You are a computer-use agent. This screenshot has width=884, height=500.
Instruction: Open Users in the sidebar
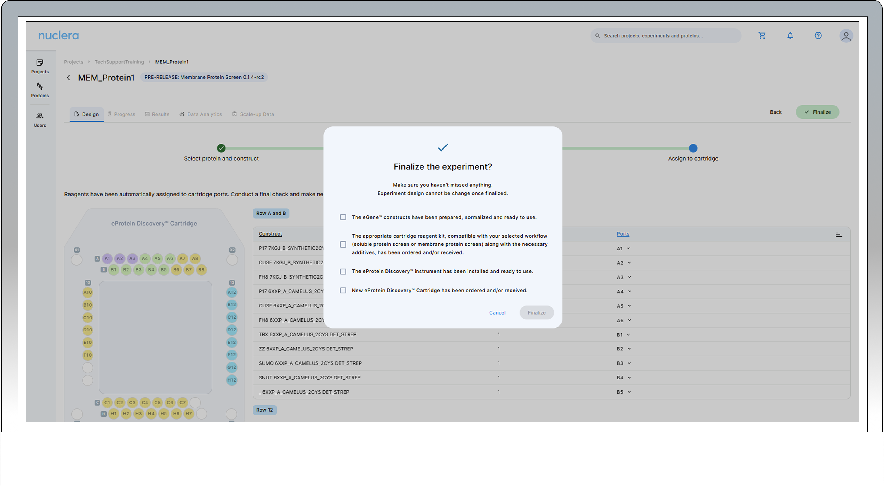click(40, 120)
